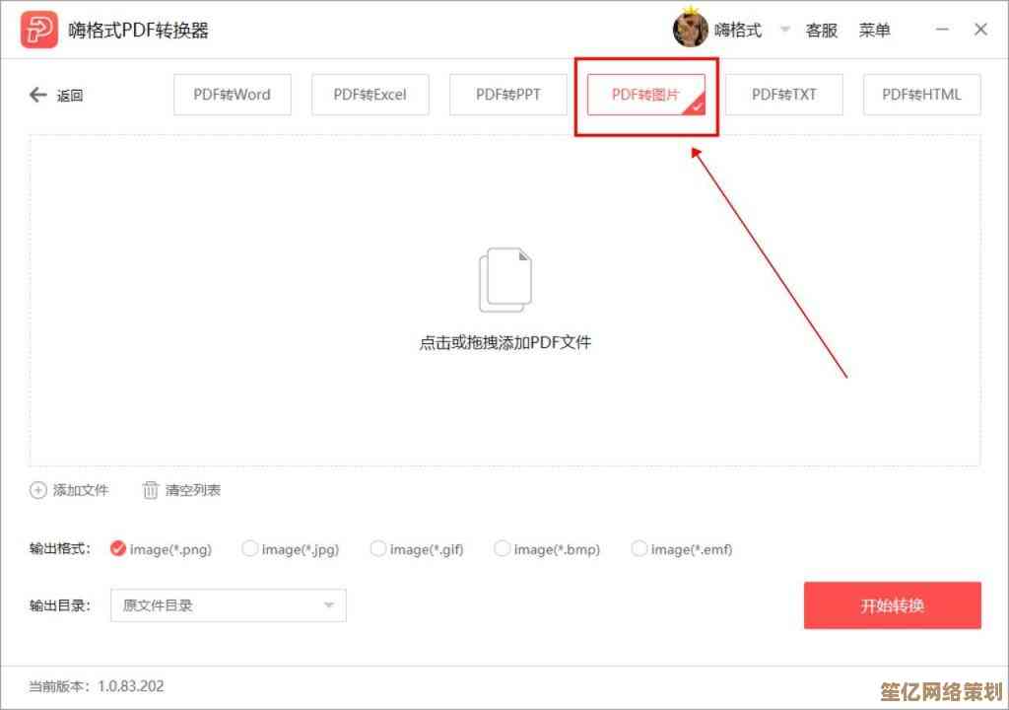1009x710 pixels.
Task: Minimize the converter window
Action: (x=943, y=30)
